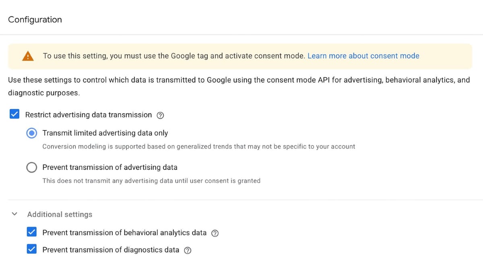Uncheck Prevent transmission of diagnostics data
483x271 pixels.
32,249
